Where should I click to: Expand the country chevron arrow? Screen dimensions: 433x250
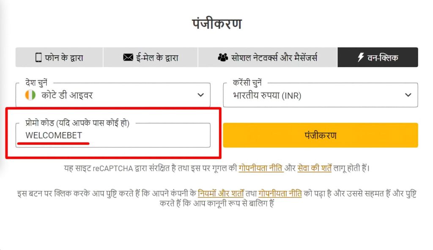tap(201, 95)
